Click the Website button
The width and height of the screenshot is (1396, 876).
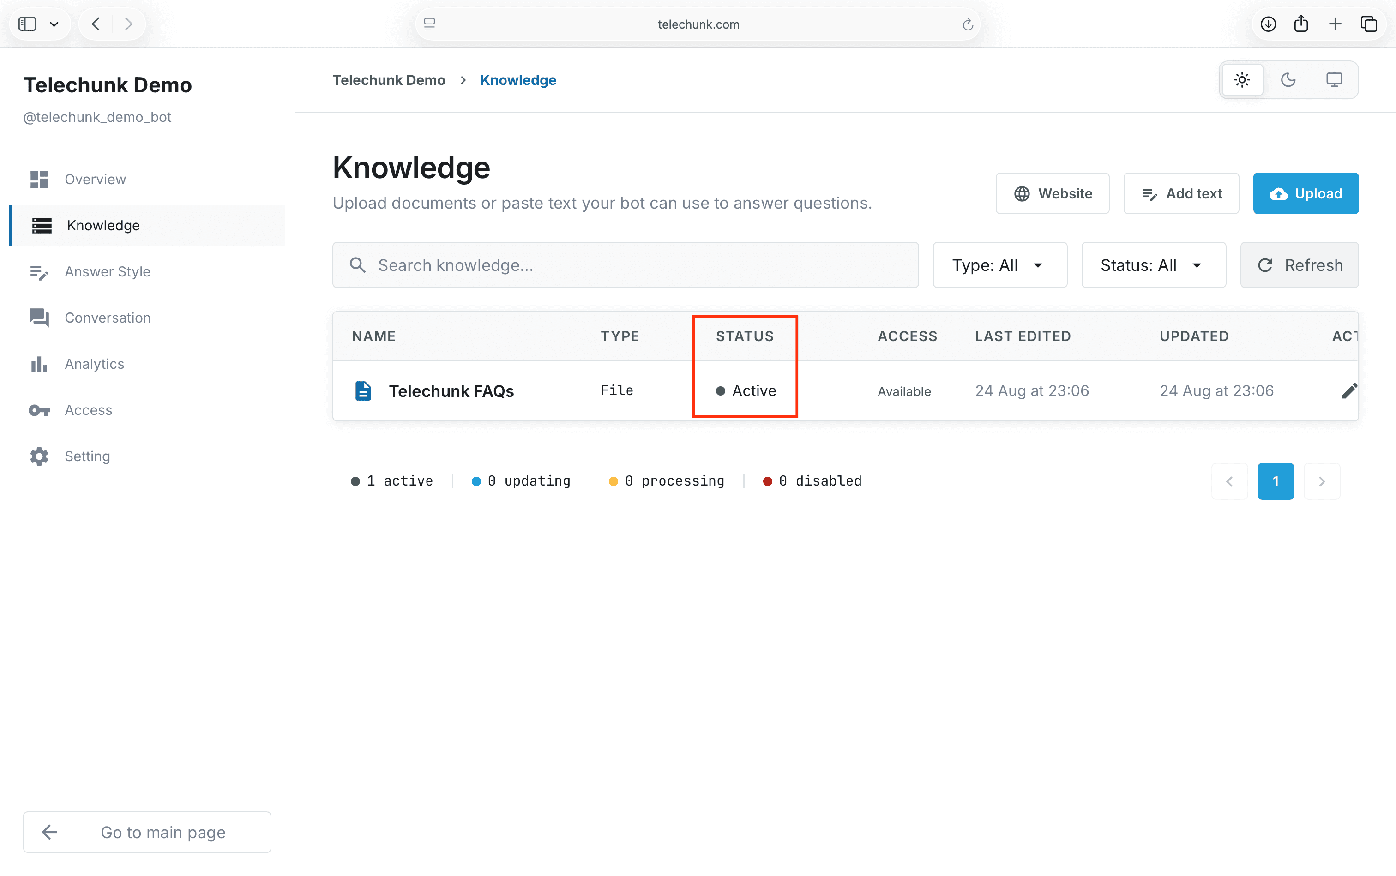(1053, 193)
